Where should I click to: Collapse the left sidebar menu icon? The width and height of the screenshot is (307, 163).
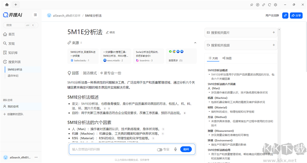[35, 15]
